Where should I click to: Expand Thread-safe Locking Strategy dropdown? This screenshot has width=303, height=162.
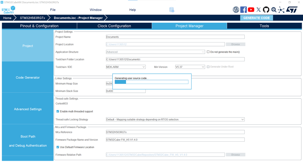(x=175, y=120)
